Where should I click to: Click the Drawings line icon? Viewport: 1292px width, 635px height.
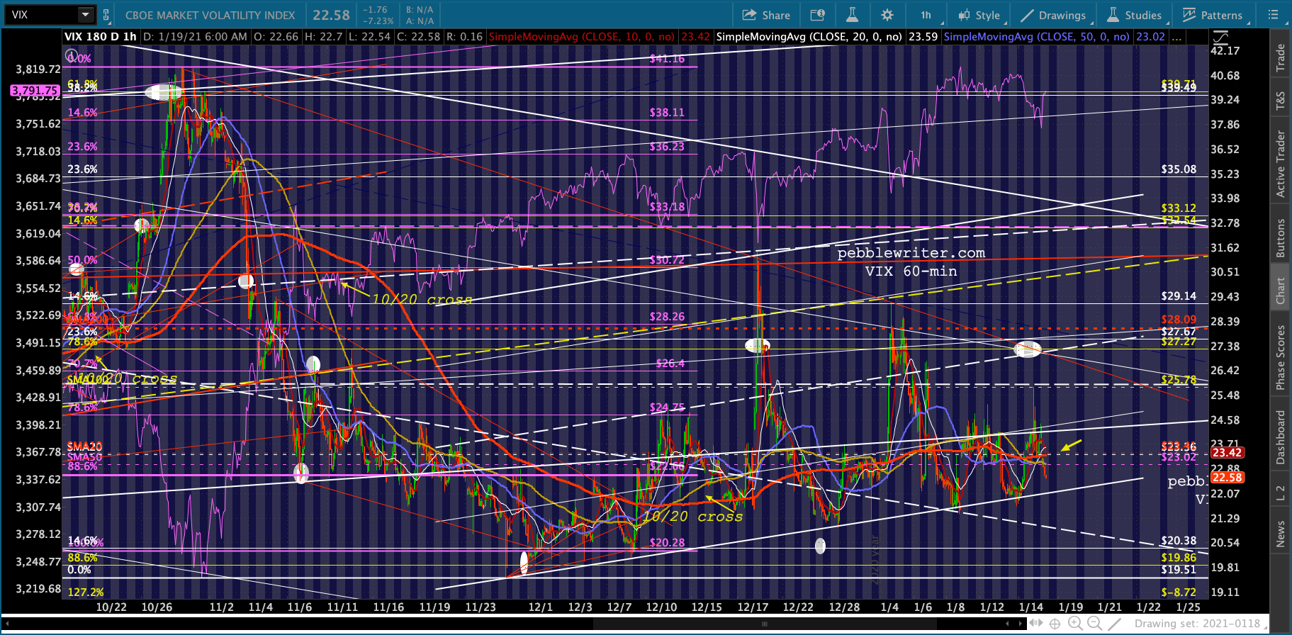pos(1027,15)
